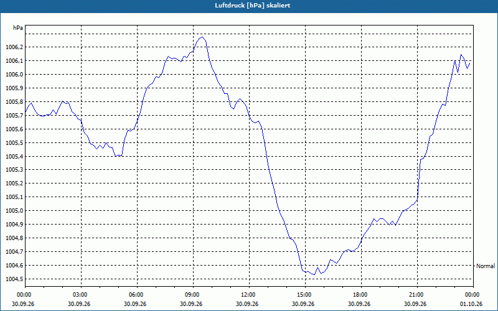Image resolution: width=498 pixels, height=311 pixels.
Task: Click the 1005,5 pressure axis label
Action: click(x=14, y=143)
